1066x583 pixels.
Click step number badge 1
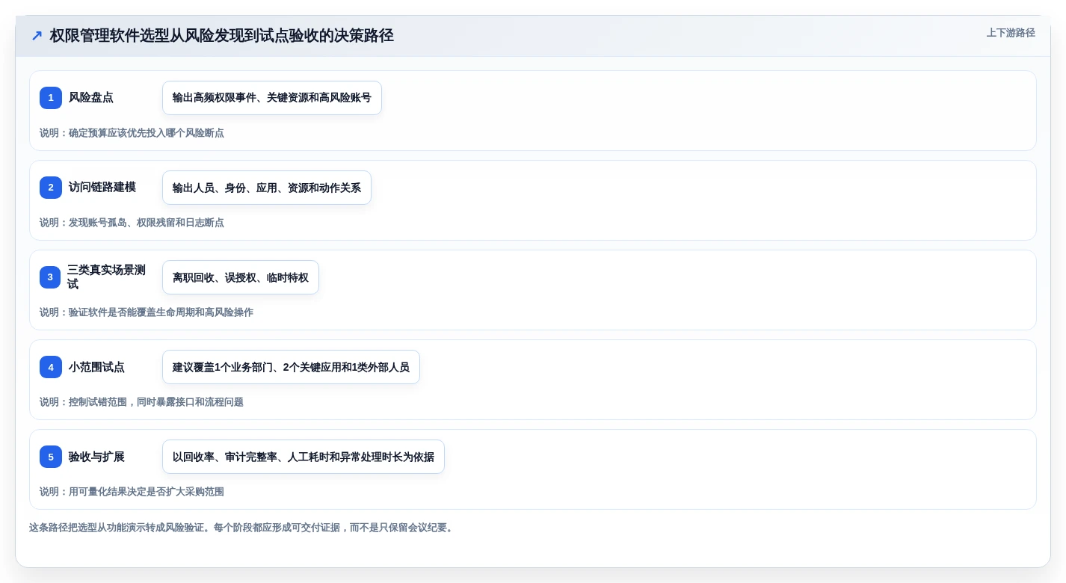click(51, 98)
